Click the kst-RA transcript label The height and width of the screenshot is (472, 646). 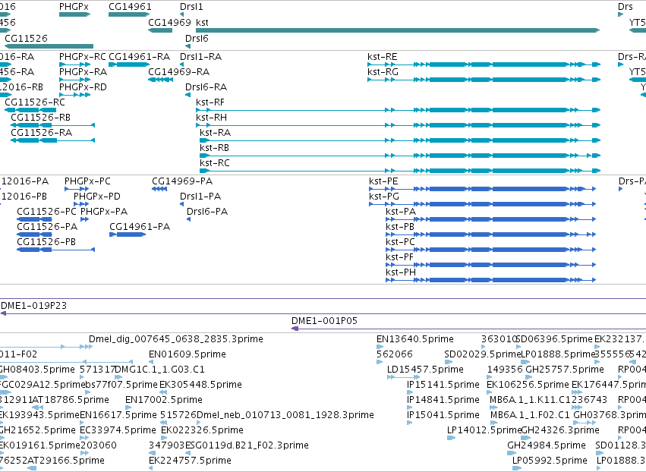tap(215, 133)
